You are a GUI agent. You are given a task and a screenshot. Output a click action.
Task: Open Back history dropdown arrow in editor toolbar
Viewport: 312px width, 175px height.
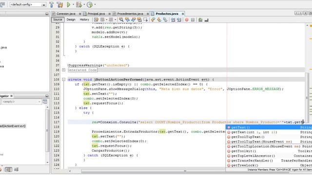coord(106,19)
